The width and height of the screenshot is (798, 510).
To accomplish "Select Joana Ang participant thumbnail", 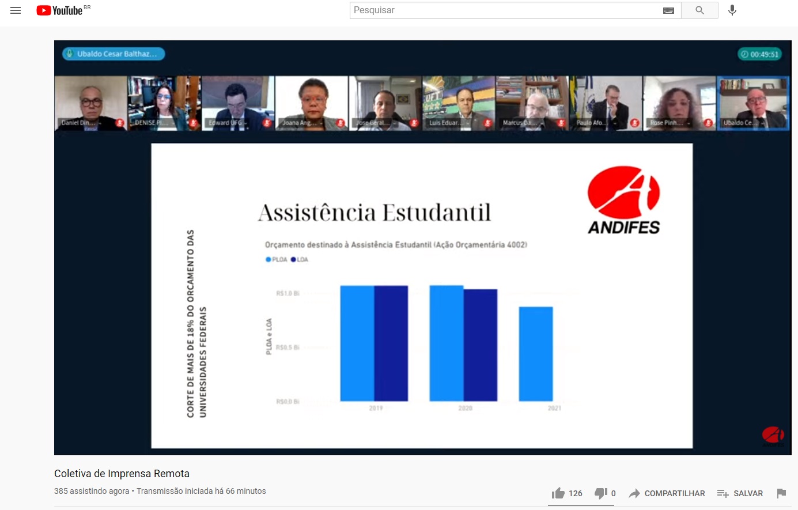I will 312,103.
